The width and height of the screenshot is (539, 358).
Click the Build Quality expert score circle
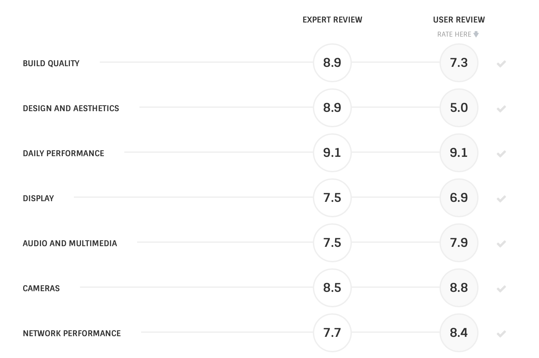[x=332, y=63]
